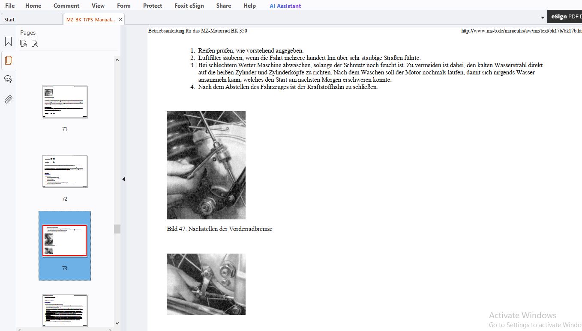Screen dimensions: 582x331
Task: Click the list item starting with 'Nach dem Abstellen des Fahrzeuges'
Action: point(288,87)
